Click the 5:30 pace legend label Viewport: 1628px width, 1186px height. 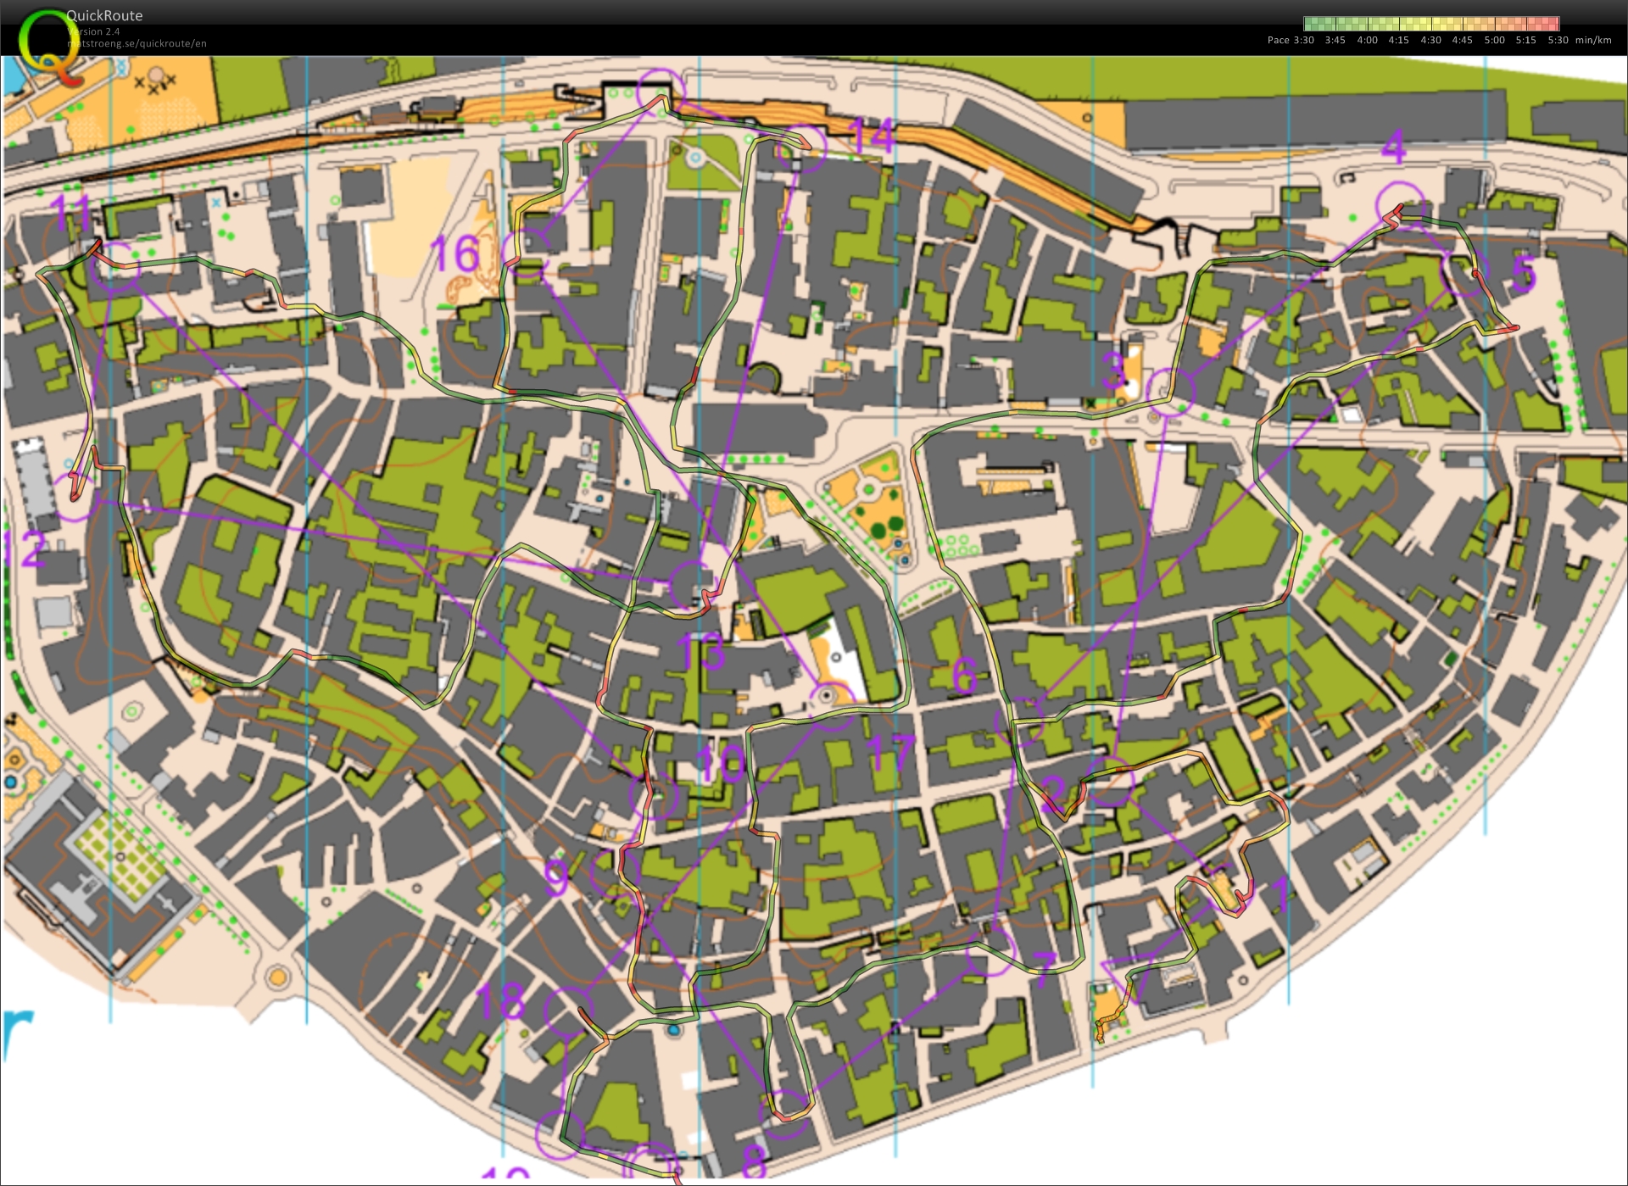click(x=1558, y=40)
